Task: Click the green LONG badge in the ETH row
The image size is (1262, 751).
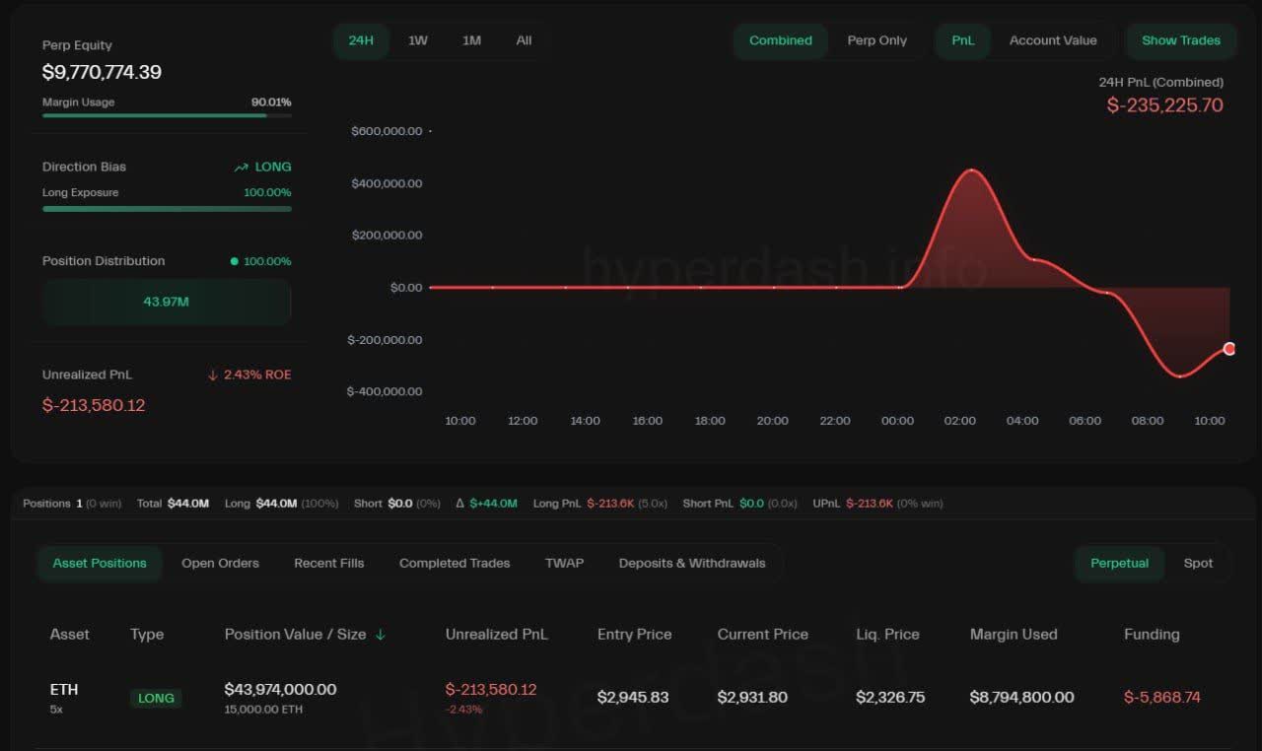Action: point(156,698)
